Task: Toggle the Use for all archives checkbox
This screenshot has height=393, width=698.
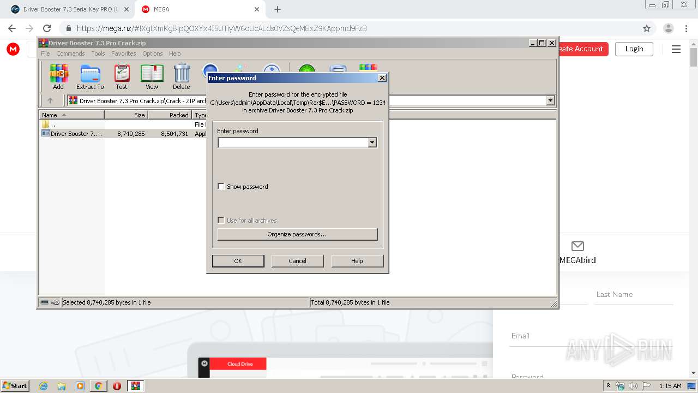Action: (221, 221)
